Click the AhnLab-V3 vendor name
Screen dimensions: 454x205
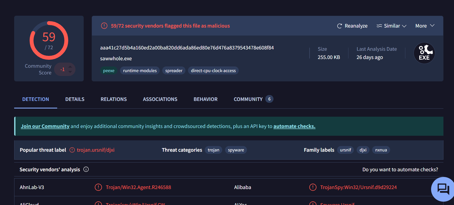coord(32,187)
